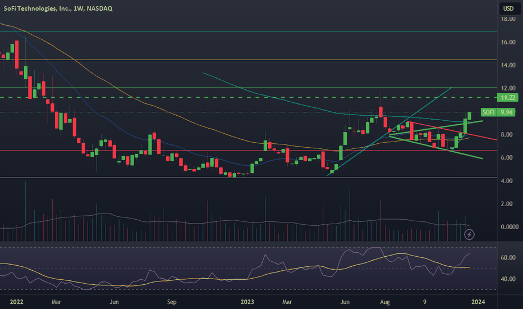The image size is (523, 309).
Task: Click the 2024 time axis label
Action: click(478, 302)
